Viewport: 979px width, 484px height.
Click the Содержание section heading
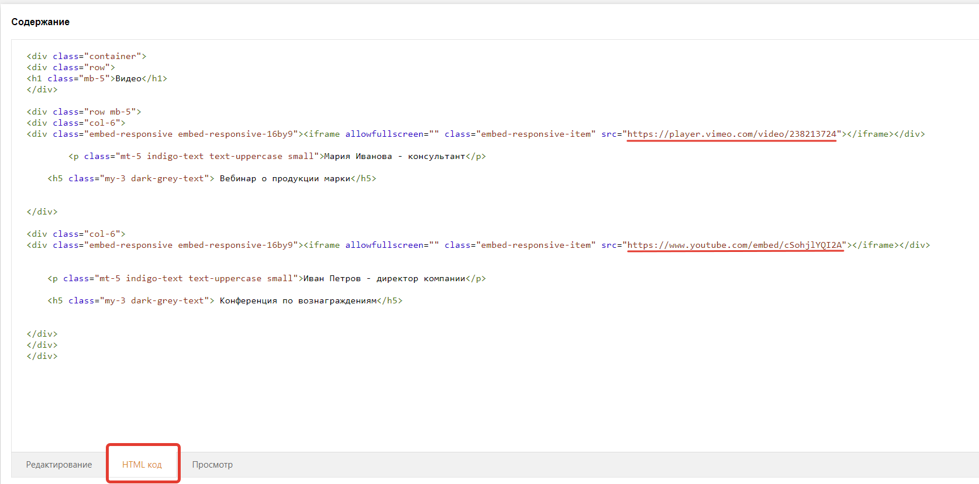(x=40, y=22)
